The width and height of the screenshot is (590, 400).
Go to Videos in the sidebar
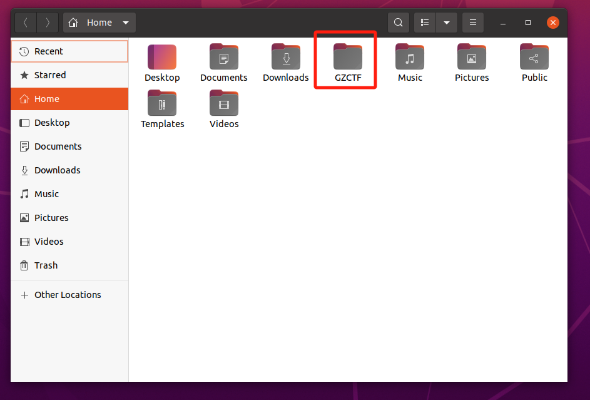69,241
